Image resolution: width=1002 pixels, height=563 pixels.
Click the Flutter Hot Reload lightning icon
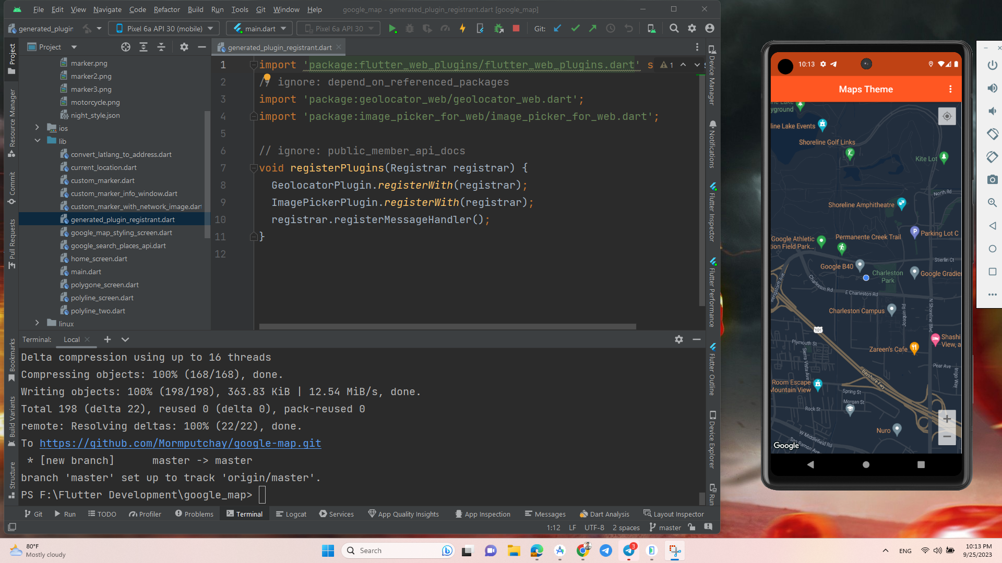pyautogui.click(x=462, y=29)
